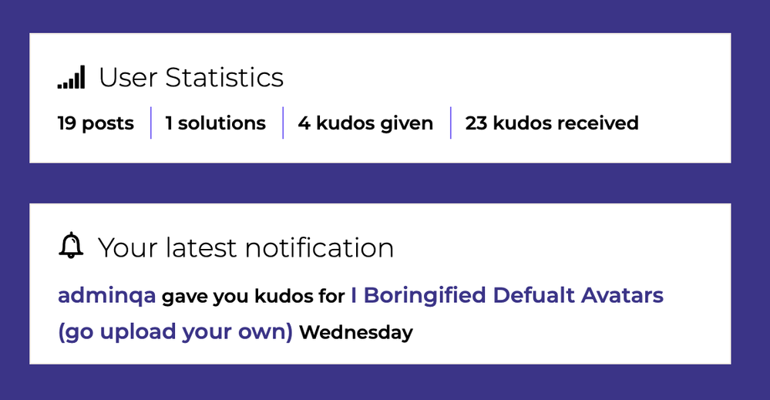Click the notification bell icon
The width and height of the screenshot is (770, 400).
coord(71,245)
